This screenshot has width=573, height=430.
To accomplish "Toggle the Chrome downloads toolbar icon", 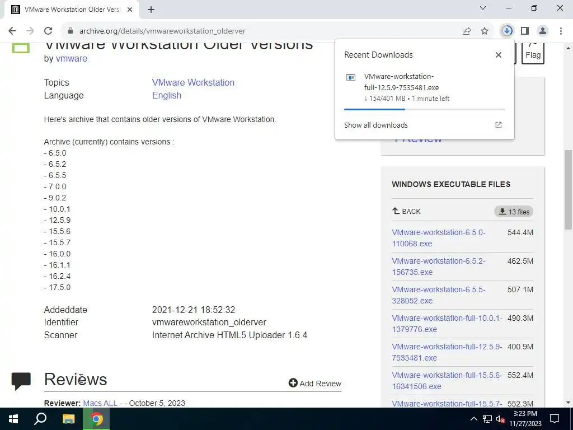I will [507, 31].
